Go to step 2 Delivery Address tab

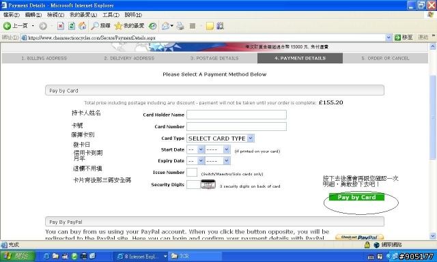click(x=129, y=58)
